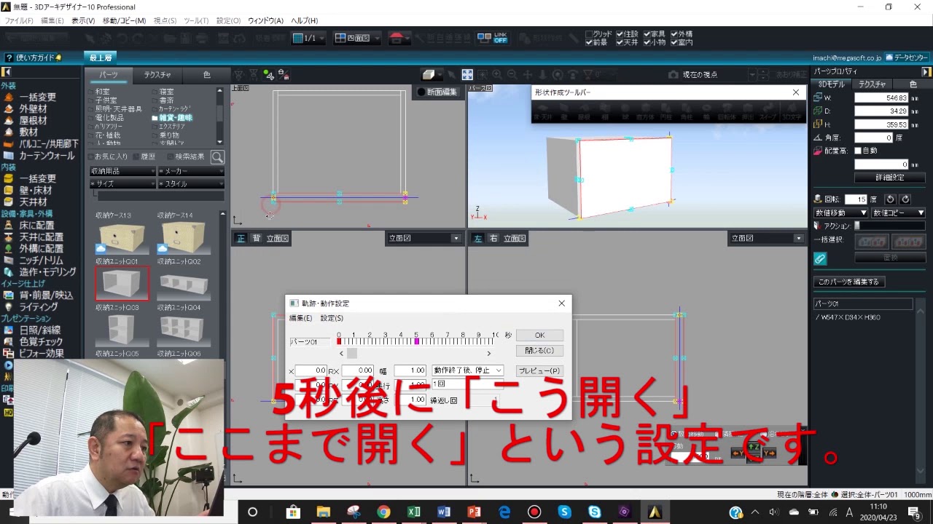Open the 四面図 view layout dropdown
933x524 pixels.
pyautogui.click(x=357, y=38)
